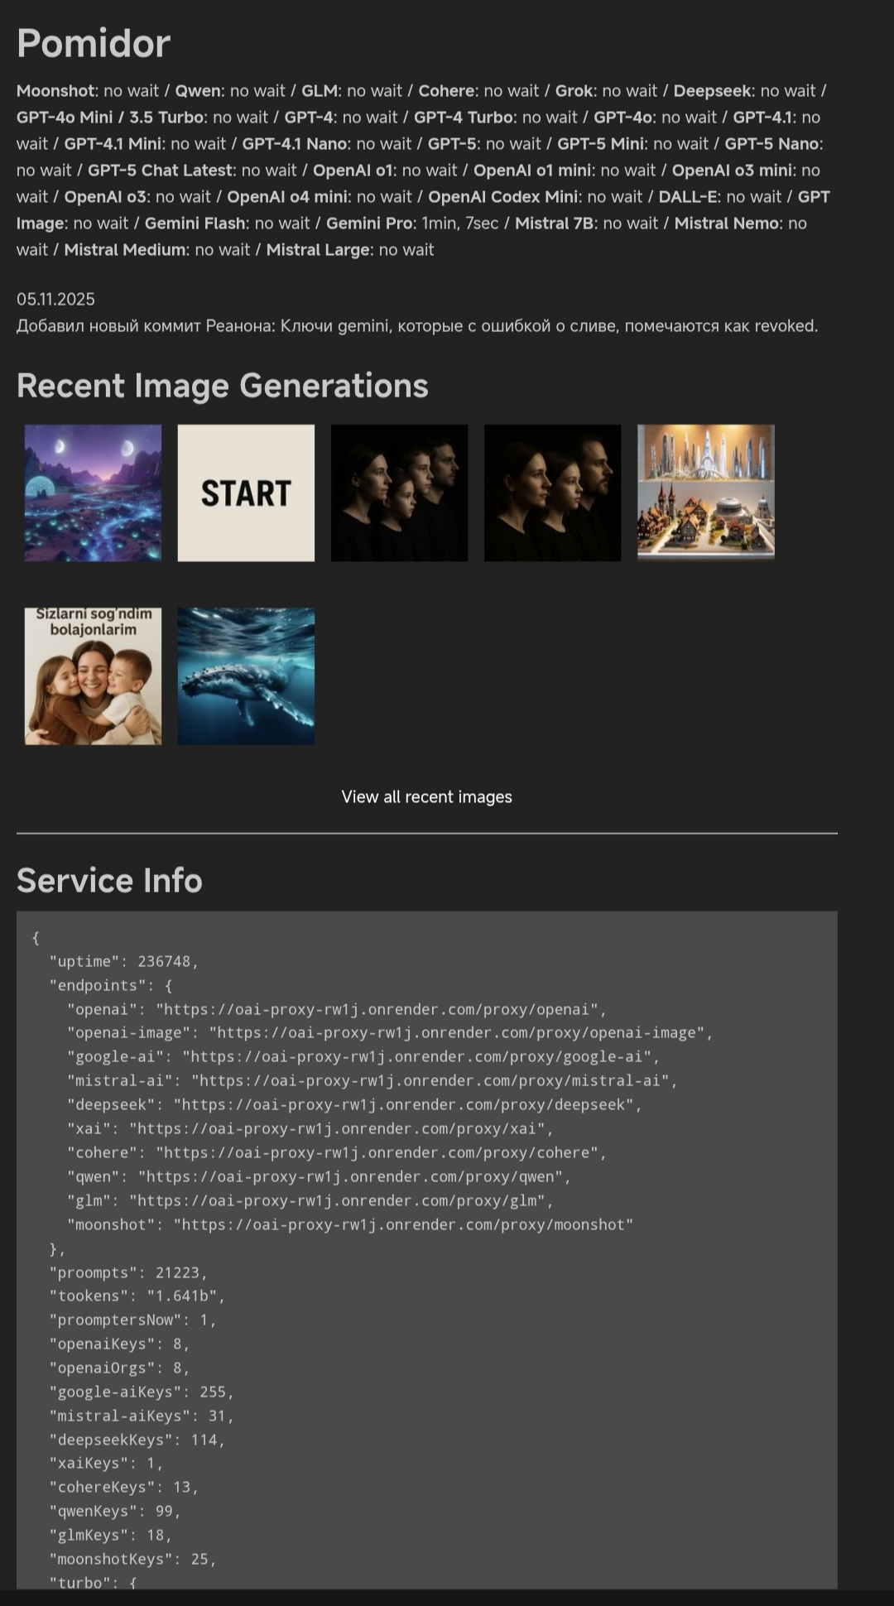
Task: Click the Gemini Pro wait time entry
Action: (411, 223)
